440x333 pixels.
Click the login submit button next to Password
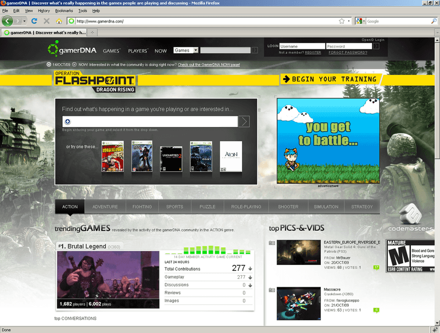tap(376, 46)
